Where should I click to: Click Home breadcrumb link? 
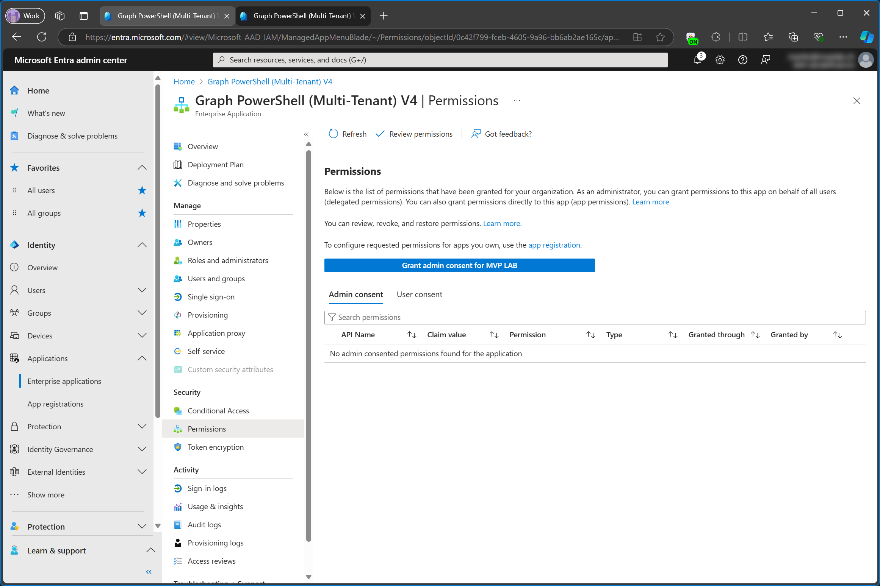[x=184, y=81]
